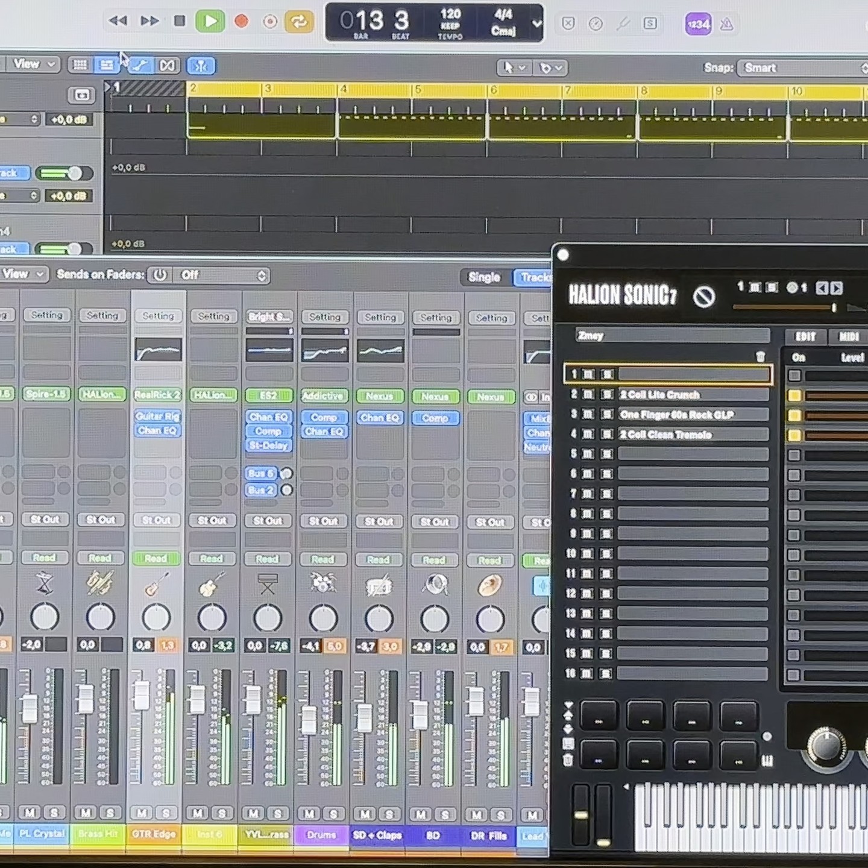Open the St-Delay effect on the ES2 strip
Viewport: 868px width, 868px height.
269,445
